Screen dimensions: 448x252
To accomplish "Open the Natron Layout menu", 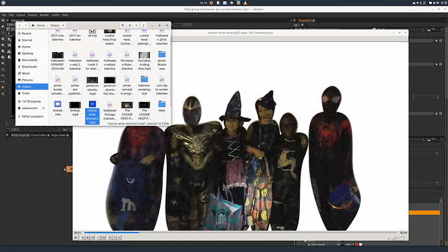I will (x=21, y=15).
